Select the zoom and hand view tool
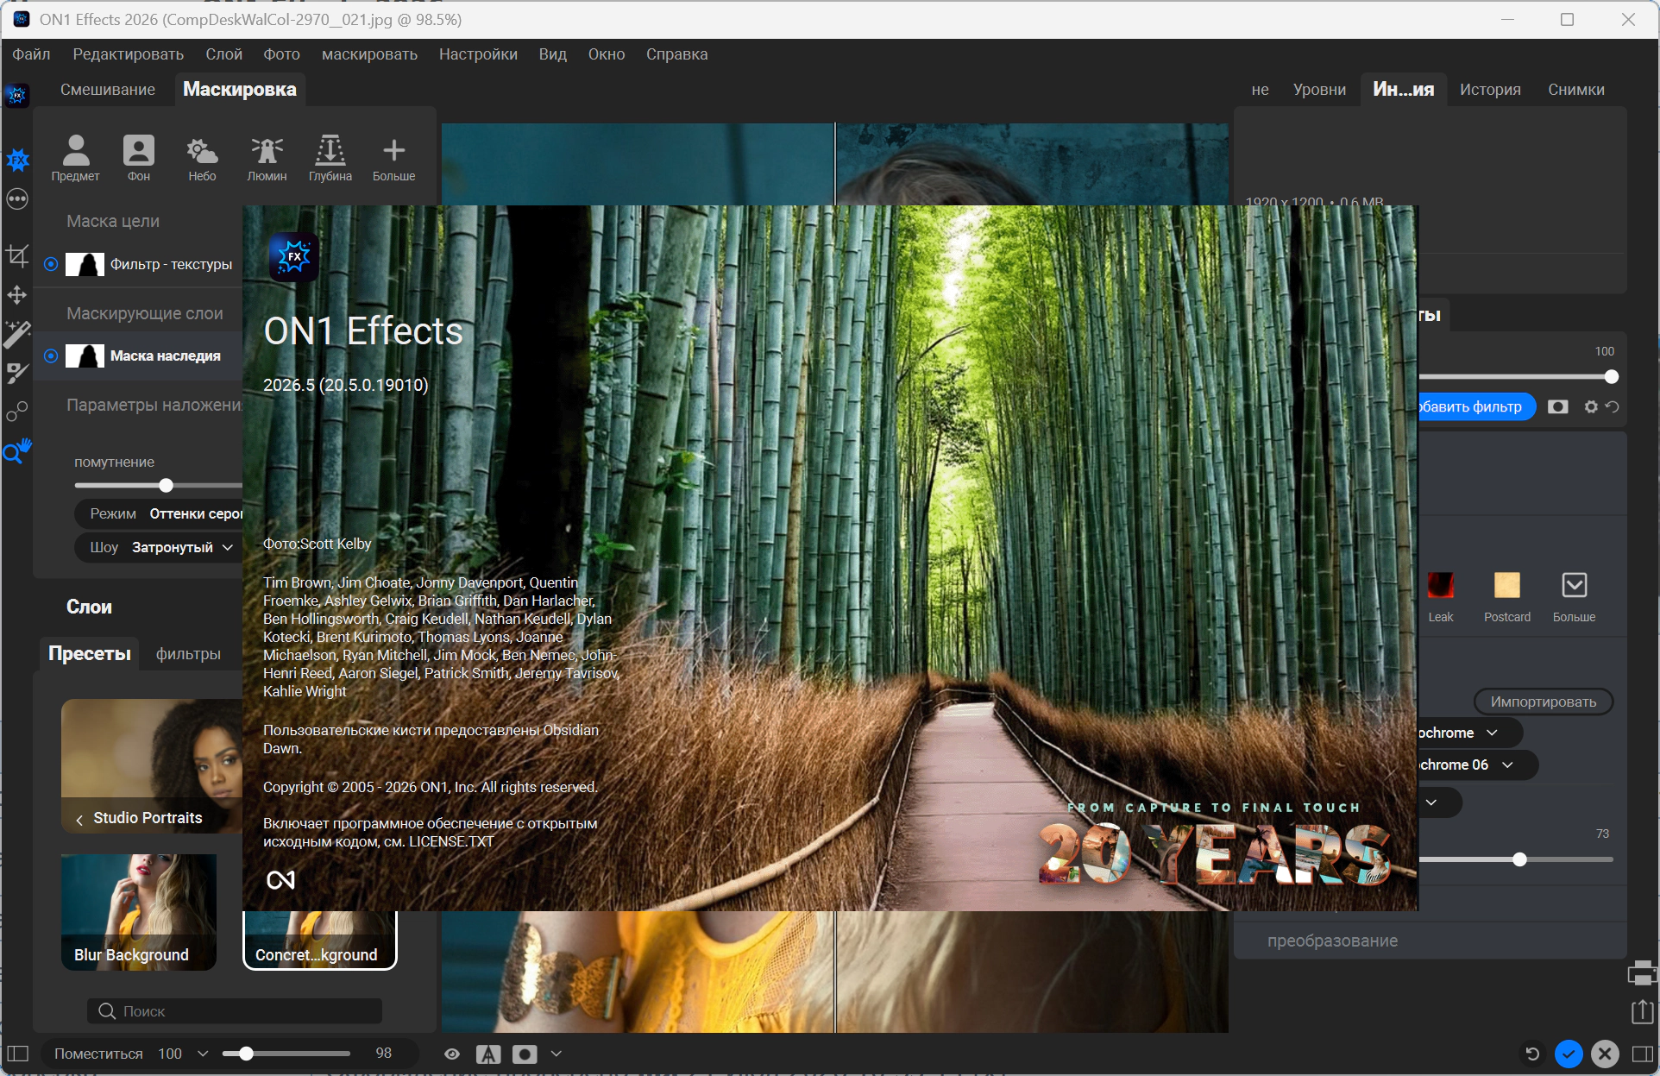 [17, 450]
